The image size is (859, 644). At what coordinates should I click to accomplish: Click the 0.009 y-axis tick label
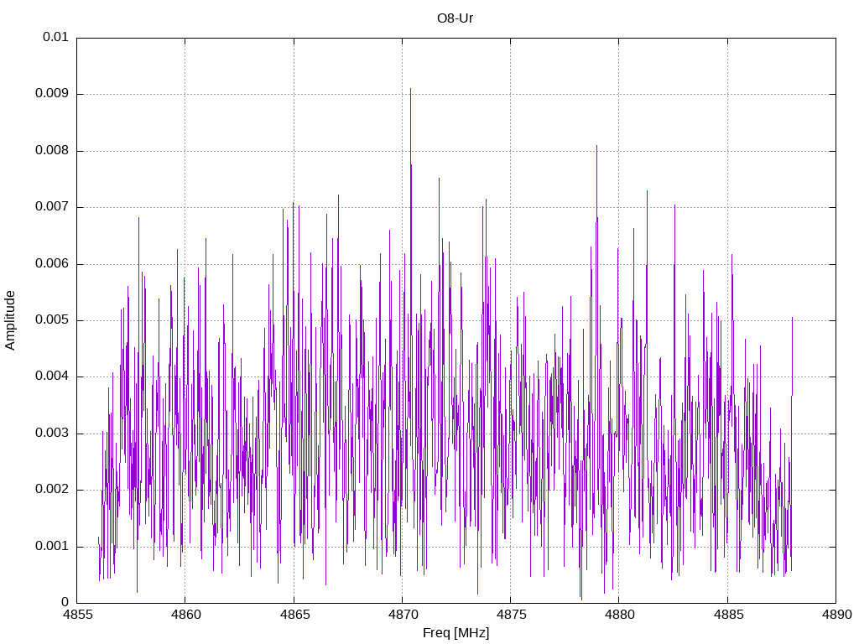(x=51, y=94)
